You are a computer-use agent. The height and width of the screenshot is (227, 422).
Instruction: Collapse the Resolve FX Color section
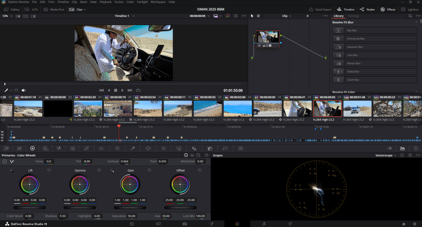click(417, 92)
